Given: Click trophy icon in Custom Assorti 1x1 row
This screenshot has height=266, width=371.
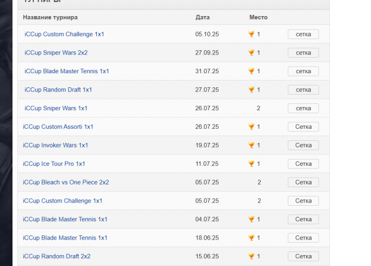Looking at the screenshot, I should pyautogui.click(x=251, y=127).
